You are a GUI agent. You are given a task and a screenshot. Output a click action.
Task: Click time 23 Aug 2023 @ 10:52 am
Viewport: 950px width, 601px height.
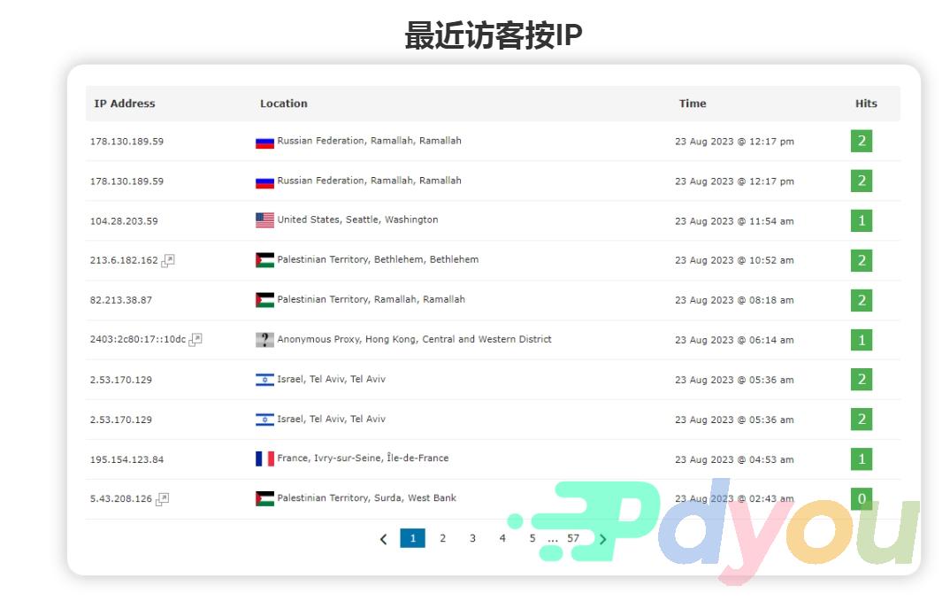(x=734, y=261)
